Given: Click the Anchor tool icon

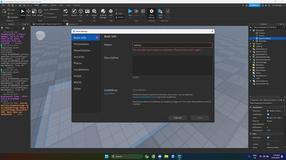Looking at the screenshot, I should (x=116, y=17).
